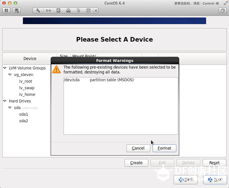Click the Create partition button
The height and width of the screenshot is (188, 229).
(136, 163)
